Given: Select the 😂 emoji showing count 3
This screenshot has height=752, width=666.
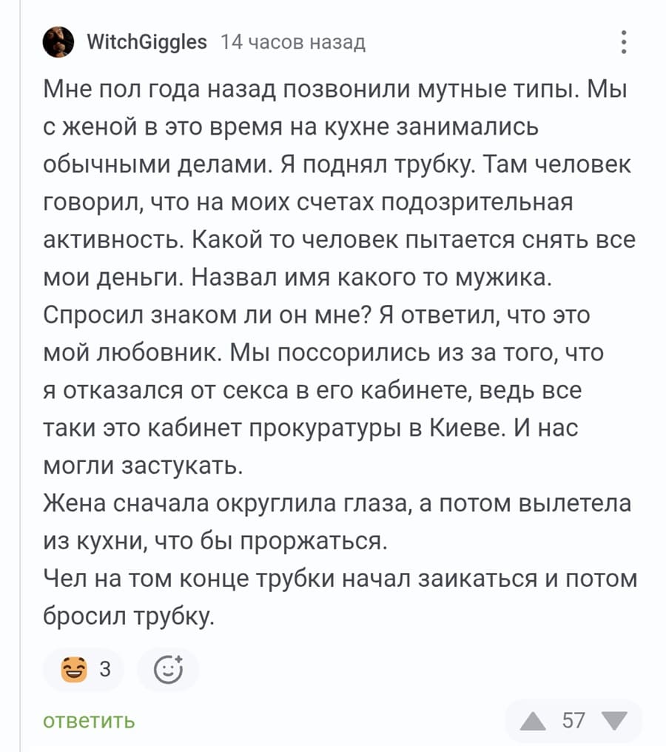Looking at the screenshot, I should pos(83,668).
